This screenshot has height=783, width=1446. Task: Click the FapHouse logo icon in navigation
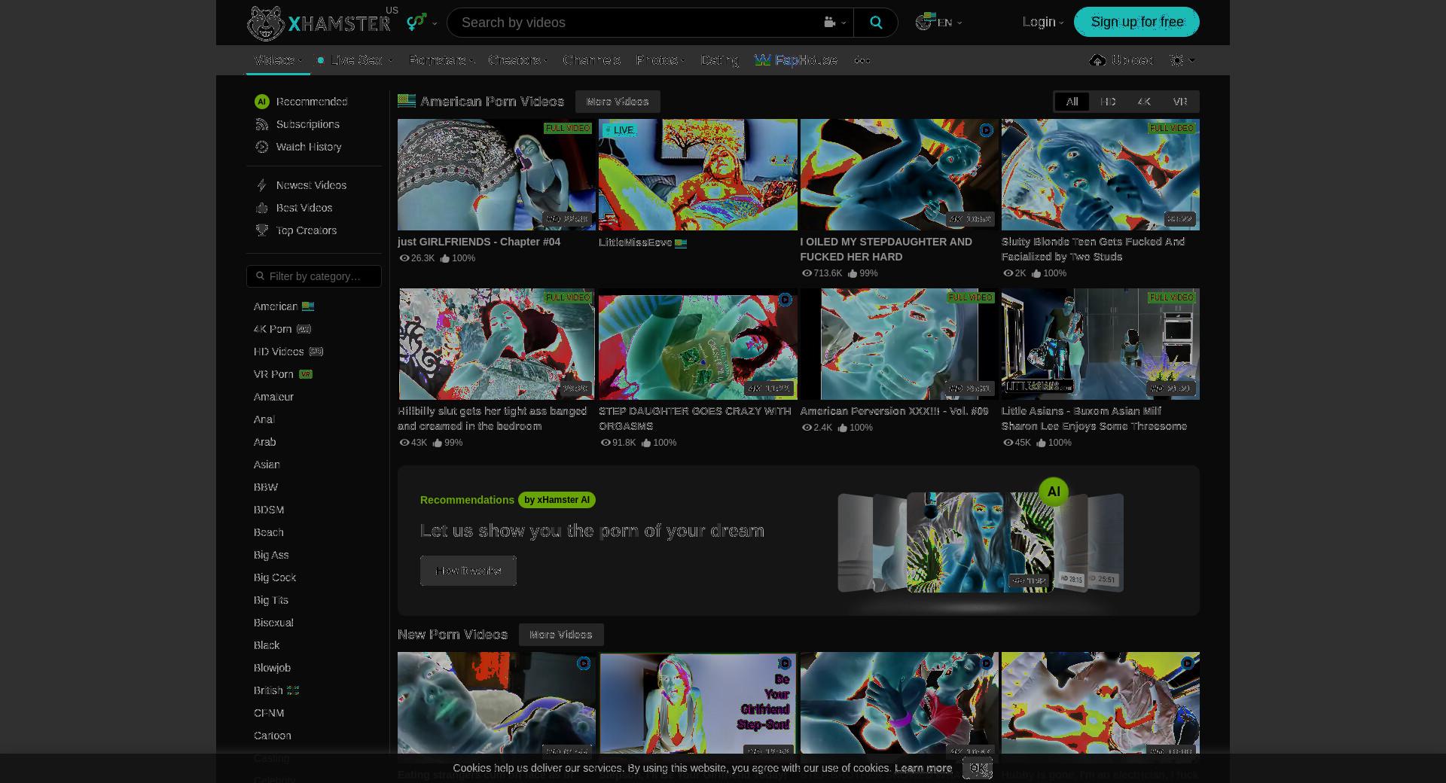(763, 60)
